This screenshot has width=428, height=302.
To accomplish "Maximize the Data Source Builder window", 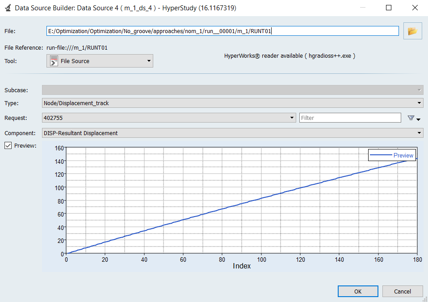I will coord(389,8).
